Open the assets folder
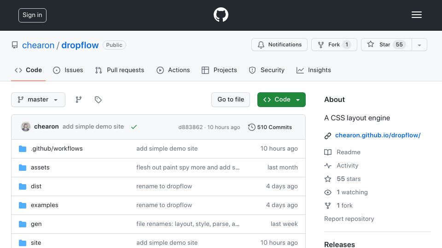 coord(40,167)
